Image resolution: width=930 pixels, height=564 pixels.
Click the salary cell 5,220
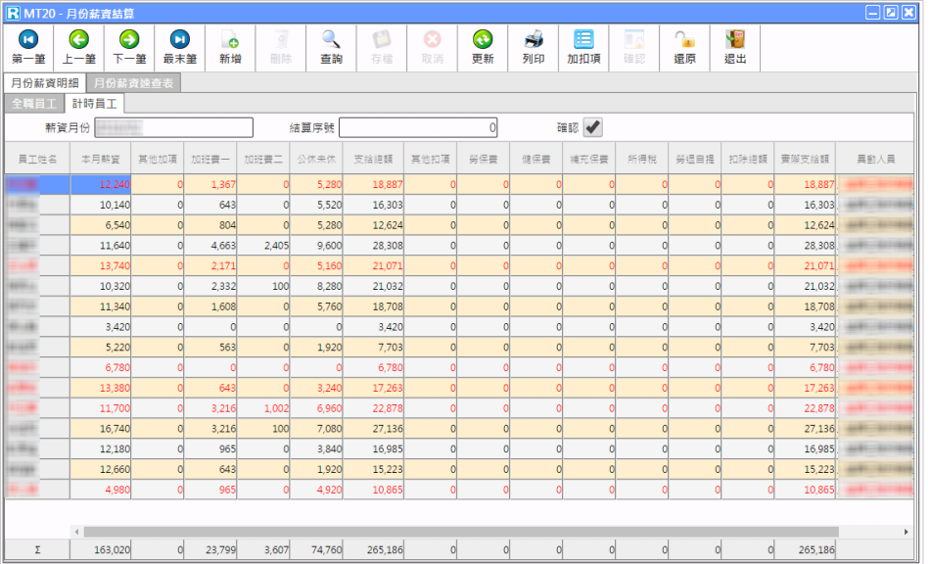[100, 348]
